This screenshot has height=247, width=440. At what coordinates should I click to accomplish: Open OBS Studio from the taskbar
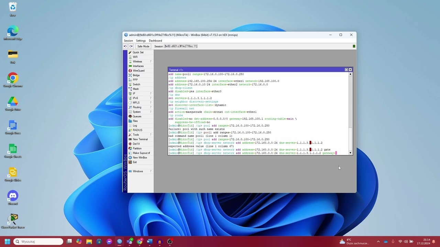(170, 242)
